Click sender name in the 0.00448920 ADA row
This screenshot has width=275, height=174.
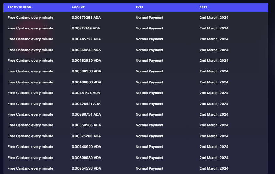tap(30, 147)
